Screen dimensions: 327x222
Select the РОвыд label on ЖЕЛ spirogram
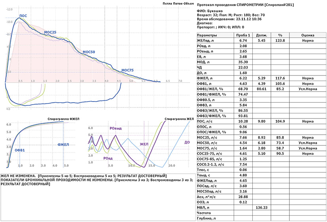coord(115,128)
